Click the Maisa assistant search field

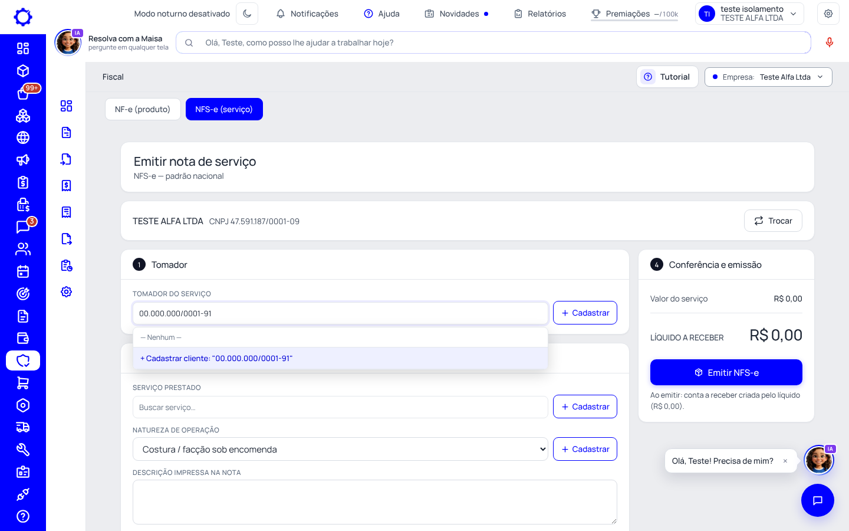pos(493,42)
